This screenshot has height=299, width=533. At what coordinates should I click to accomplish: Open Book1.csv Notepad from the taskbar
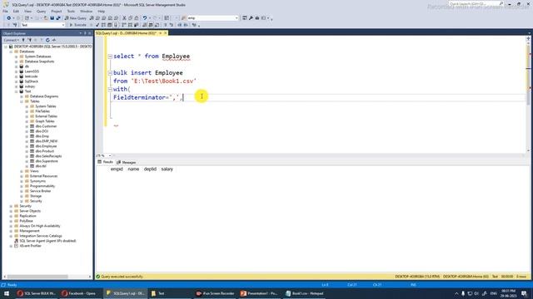pyautogui.click(x=305, y=293)
